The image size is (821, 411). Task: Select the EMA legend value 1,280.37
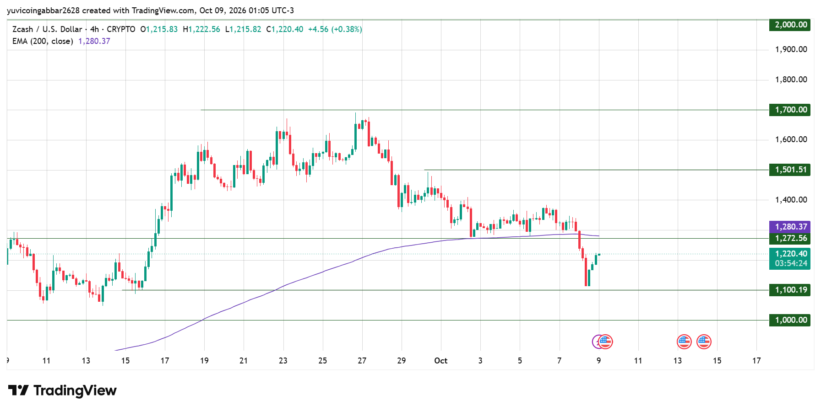94,41
